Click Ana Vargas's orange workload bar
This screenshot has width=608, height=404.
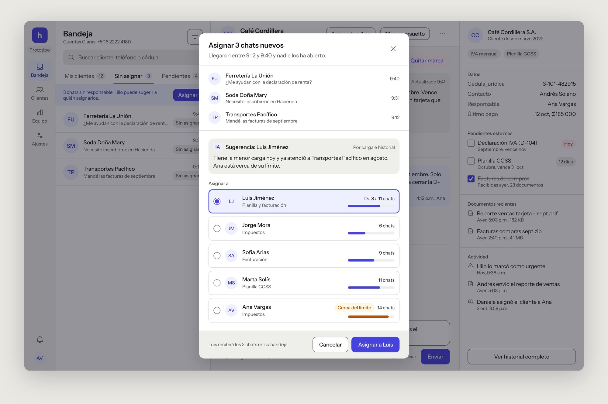(371, 317)
